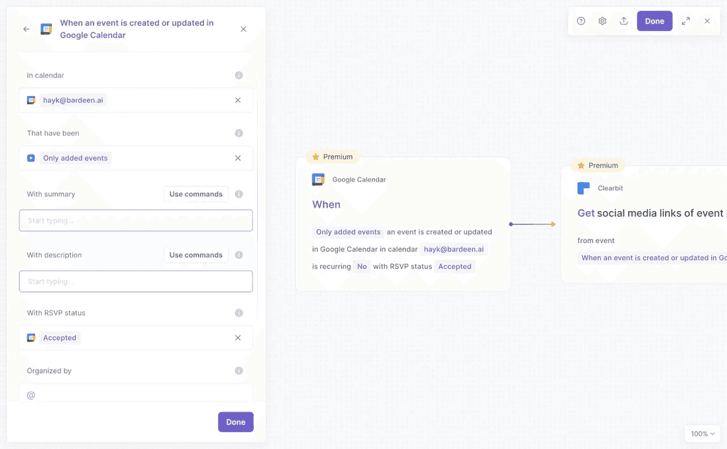Close the Google Calendar trigger panel
This screenshot has width=727, height=449.
(x=244, y=29)
